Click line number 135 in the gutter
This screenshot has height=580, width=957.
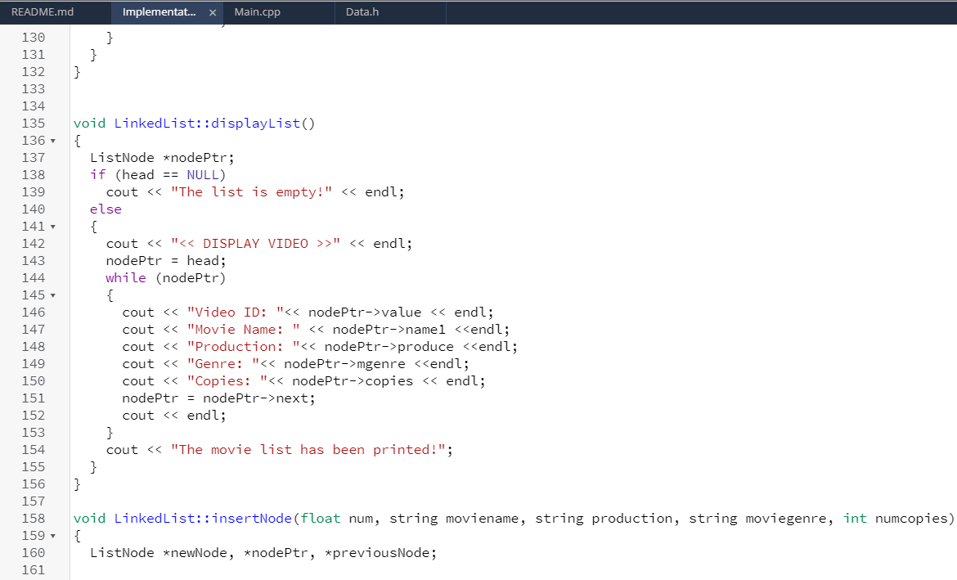tap(33, 123)
